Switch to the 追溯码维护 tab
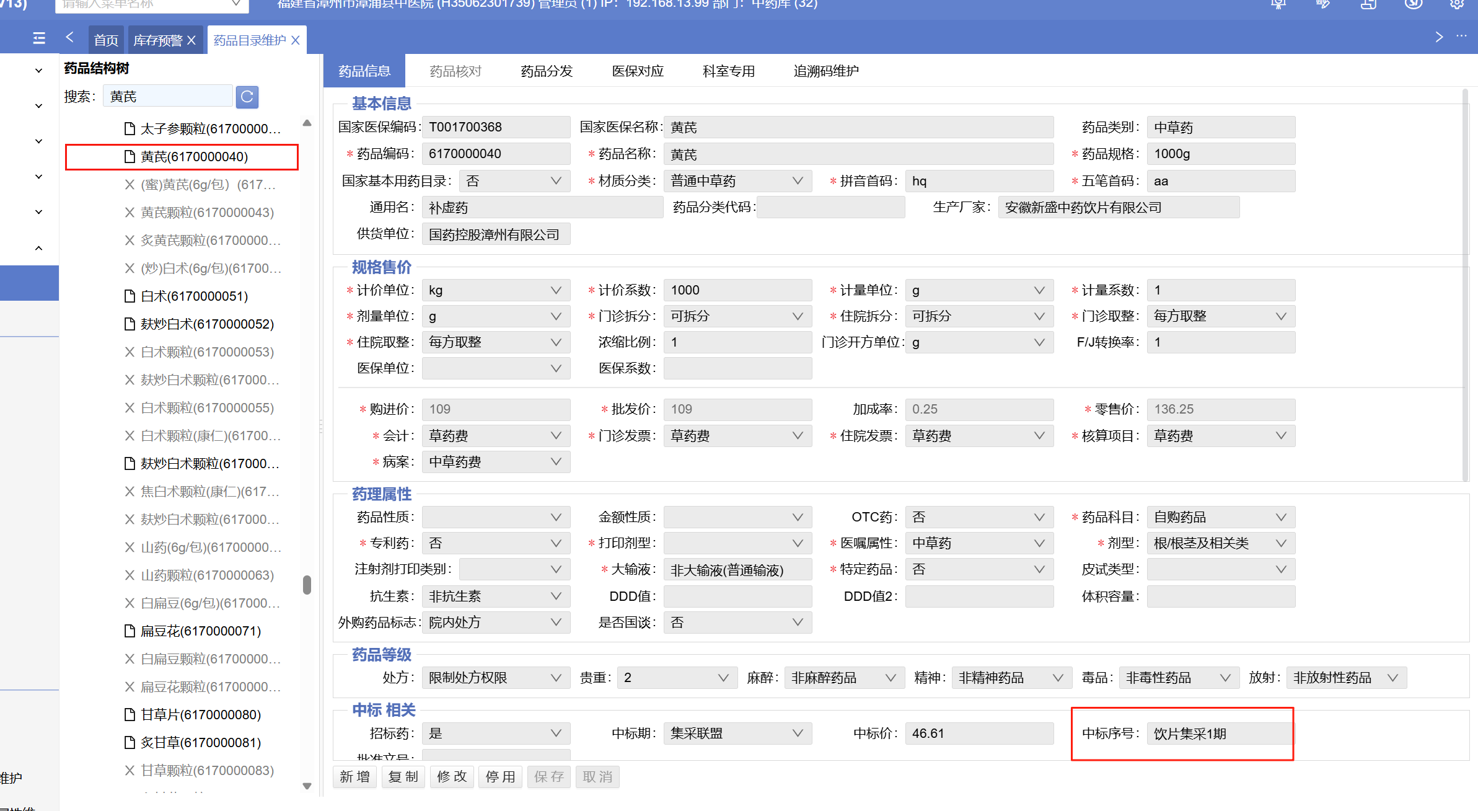The width and height of the screenshot is (1478, 811). 825,71
